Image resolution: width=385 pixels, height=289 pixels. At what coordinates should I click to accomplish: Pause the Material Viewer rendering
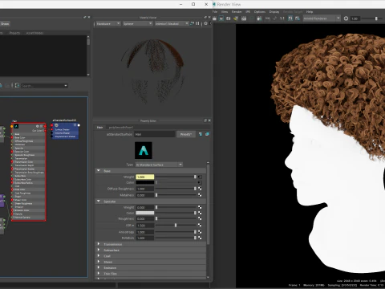(197, 23)
